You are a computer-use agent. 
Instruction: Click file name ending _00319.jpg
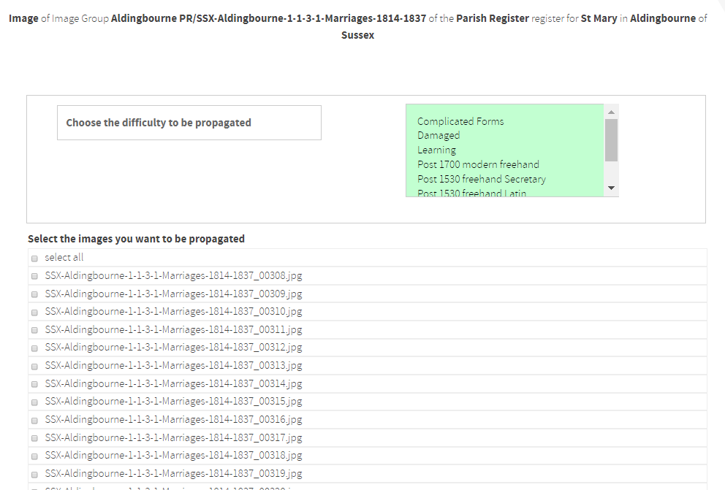coord(173,474)
